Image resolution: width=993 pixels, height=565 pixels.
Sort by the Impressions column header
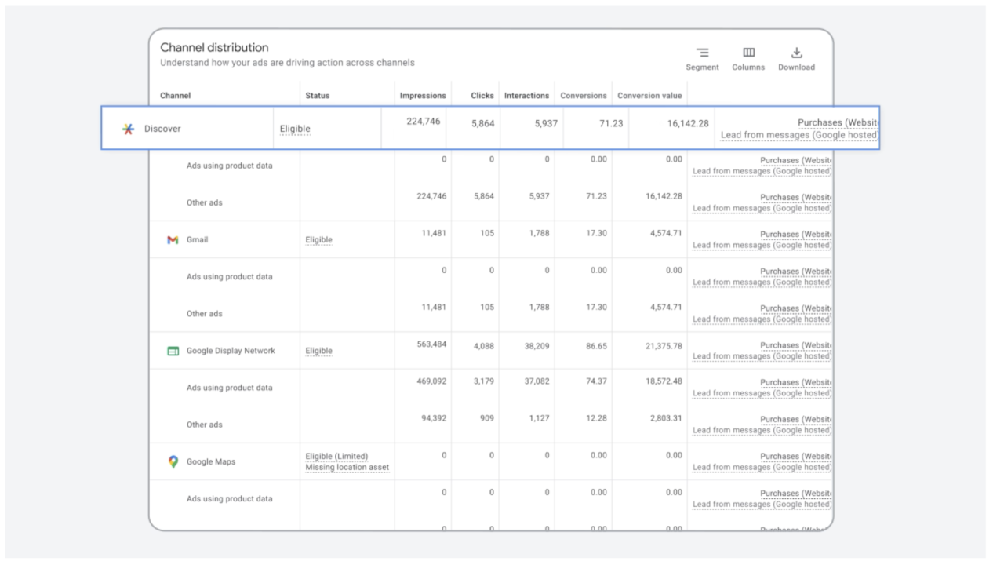(x=423, y=94)
